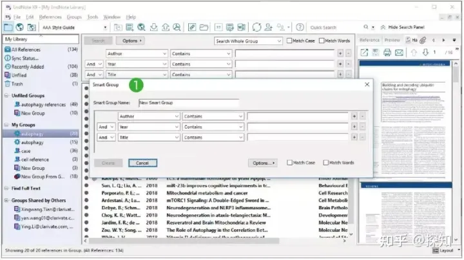Click the Format Bibliography toolbar icon

coord(229,28)
